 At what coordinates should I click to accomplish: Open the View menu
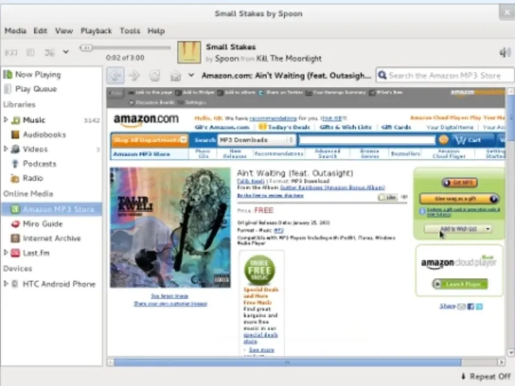pyautogui.click(x=64, y=31)
